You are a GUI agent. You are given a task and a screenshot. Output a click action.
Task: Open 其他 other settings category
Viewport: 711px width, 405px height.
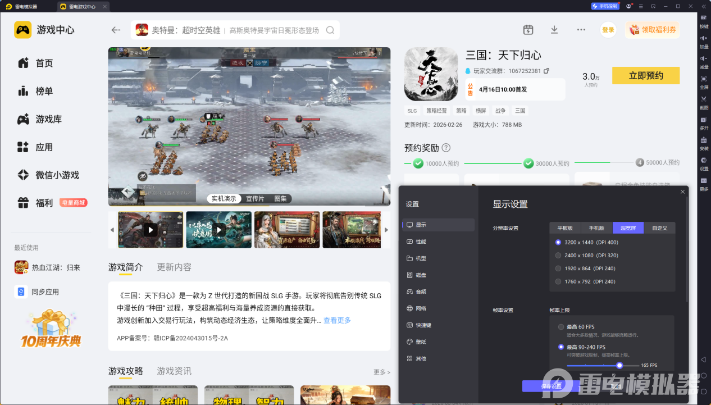[x=439, y=358]
